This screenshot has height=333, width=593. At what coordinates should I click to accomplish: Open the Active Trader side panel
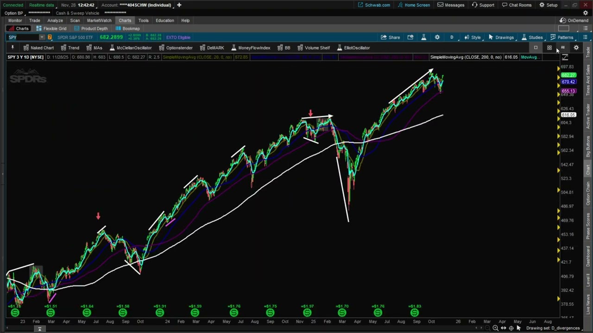pyautogui.click(x=588, y=116)
